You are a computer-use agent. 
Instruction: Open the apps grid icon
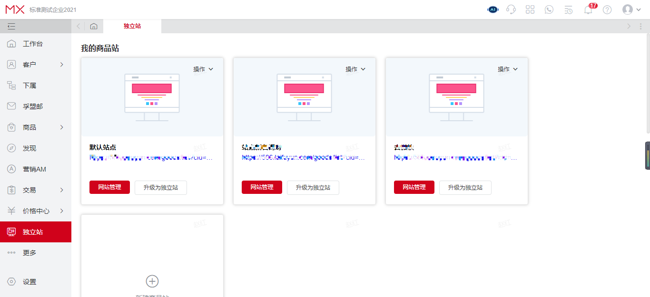(x=530, y=10)
